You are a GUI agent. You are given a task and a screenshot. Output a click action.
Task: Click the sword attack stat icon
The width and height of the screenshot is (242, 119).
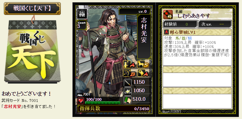pos(128,83)
